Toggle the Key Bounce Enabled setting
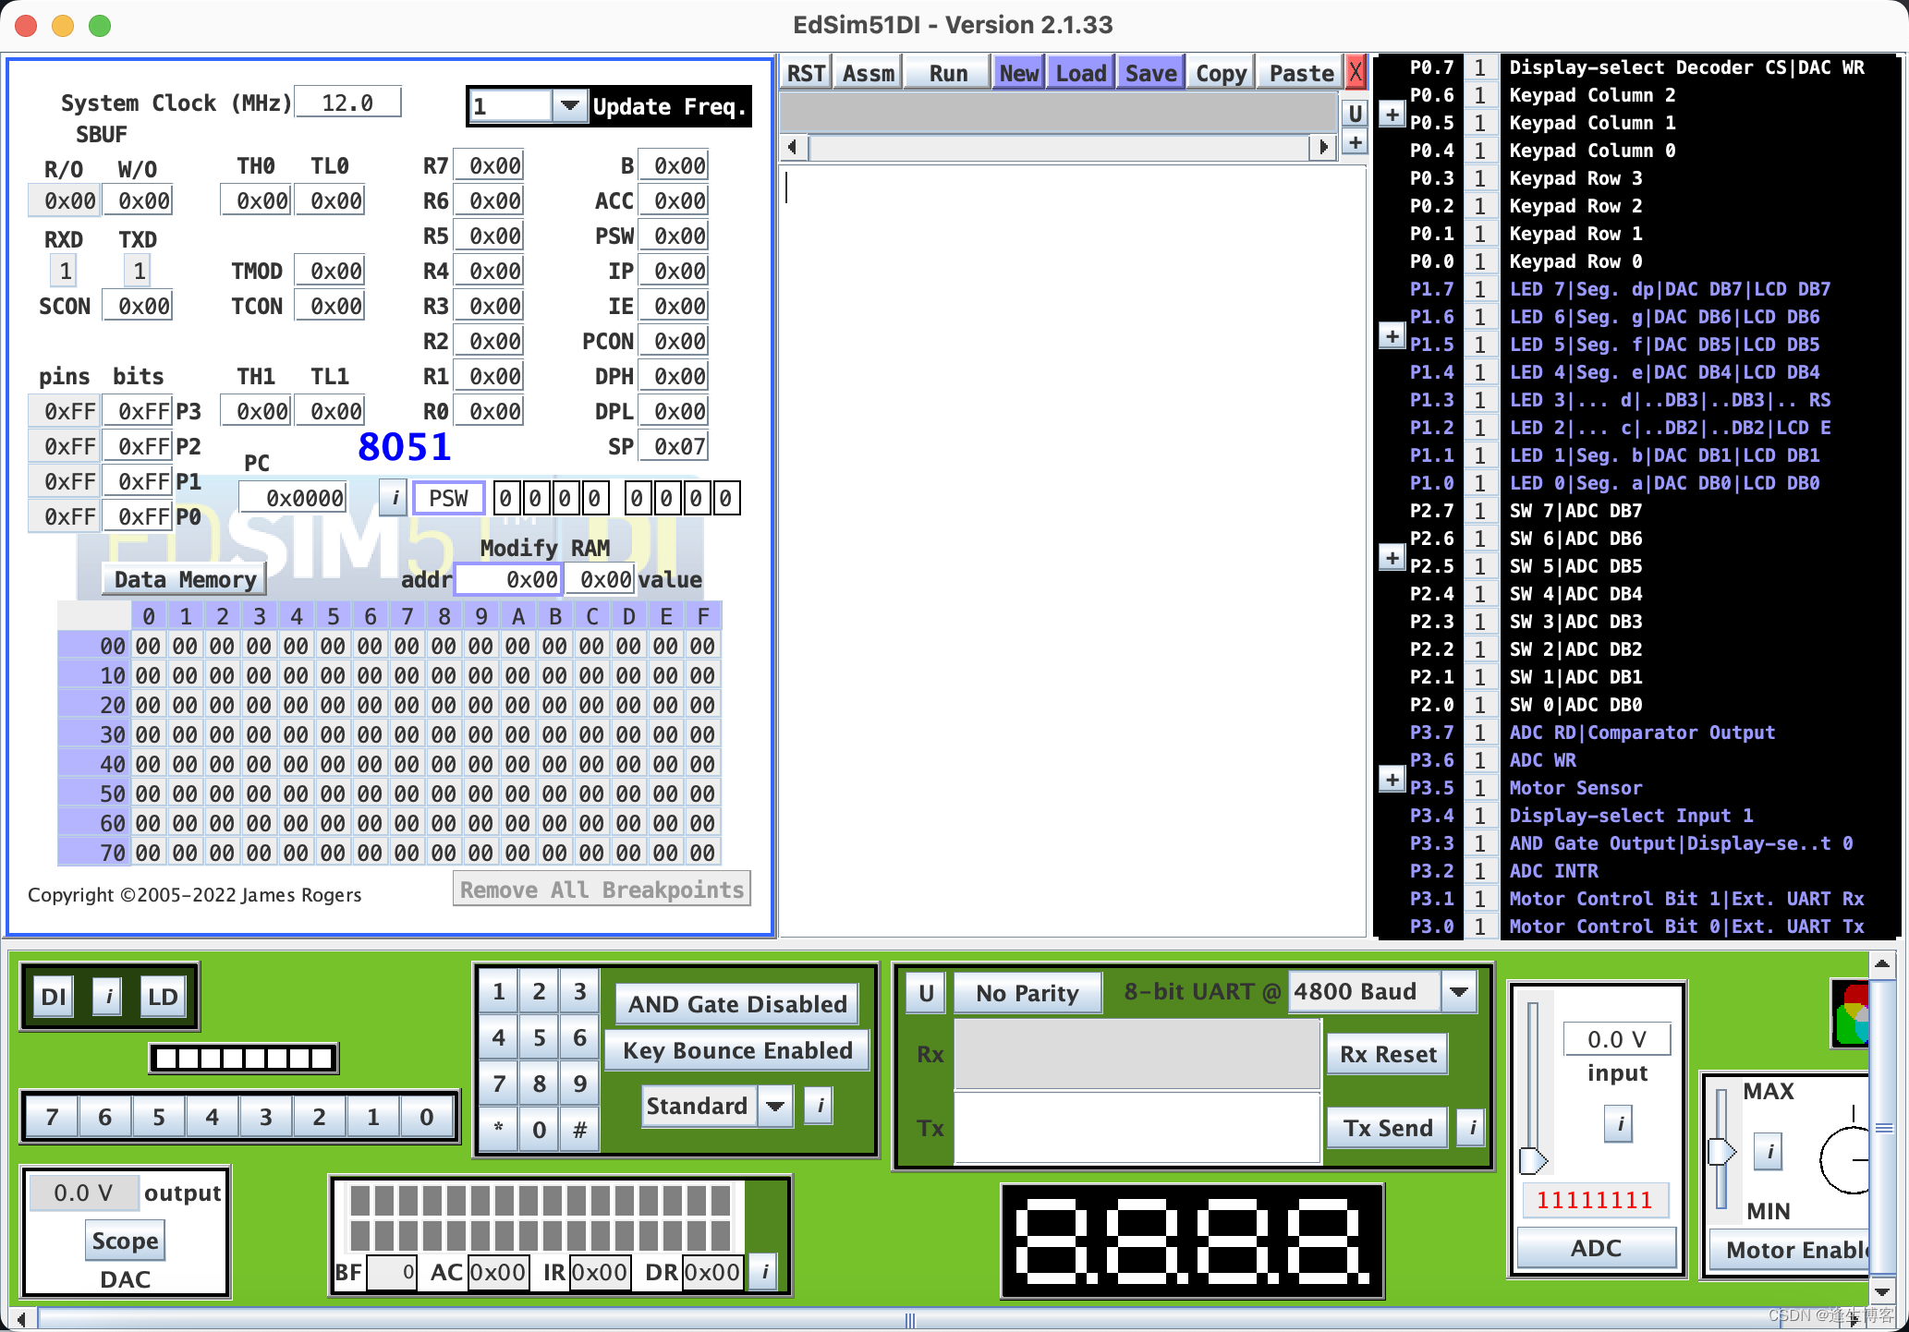1909x1332 pixels. point(736,1050)
